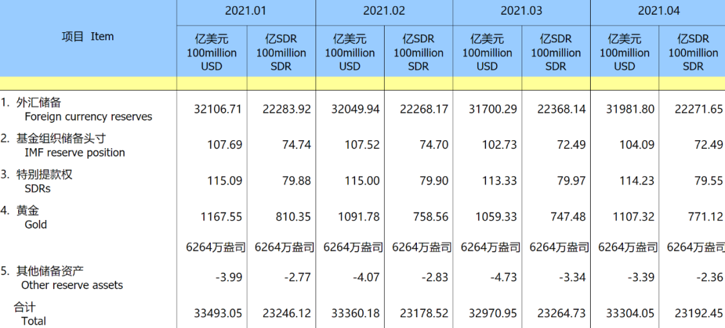Click the Gold value 1167.55

coord(222,217)
